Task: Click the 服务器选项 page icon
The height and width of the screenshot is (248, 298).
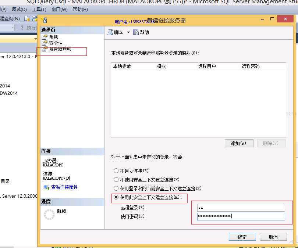Action: (x=45, y=49)
